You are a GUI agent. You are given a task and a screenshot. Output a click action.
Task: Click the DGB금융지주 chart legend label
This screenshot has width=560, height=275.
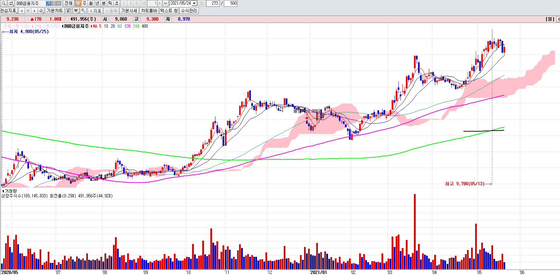click(x=76, y=26)
